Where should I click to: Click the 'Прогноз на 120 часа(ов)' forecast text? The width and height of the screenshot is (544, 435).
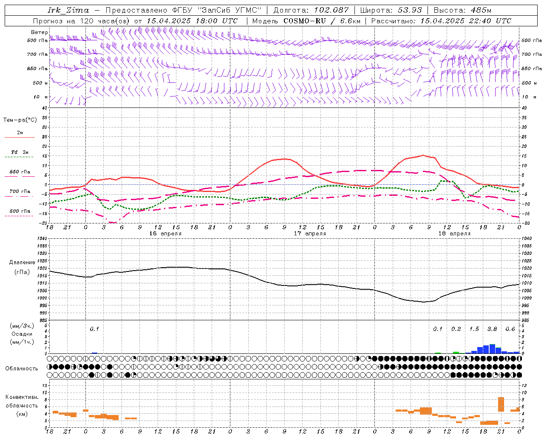(82, 21)
